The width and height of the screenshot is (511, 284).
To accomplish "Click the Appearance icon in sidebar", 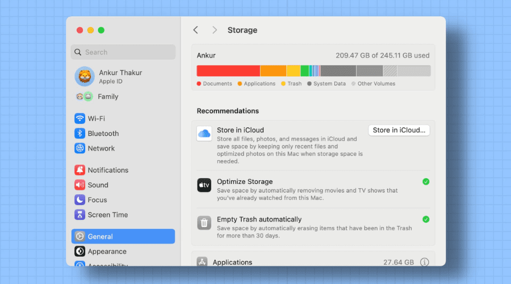I will (x=79, y=252).
